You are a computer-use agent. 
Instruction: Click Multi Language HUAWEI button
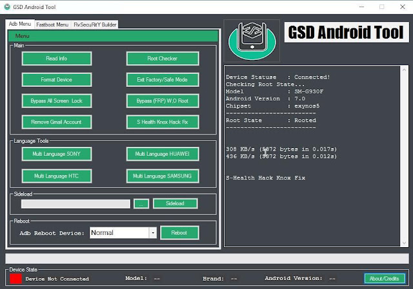pos(163,154)
